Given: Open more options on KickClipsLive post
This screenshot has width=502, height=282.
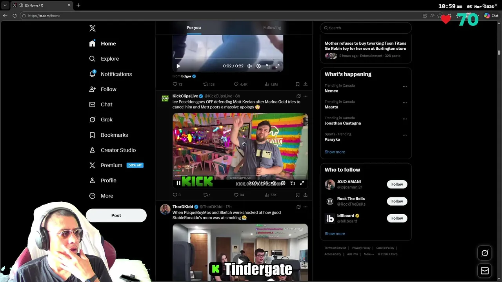Looking at the screenshot, I should pyautogui.click(x=306, y=96).
